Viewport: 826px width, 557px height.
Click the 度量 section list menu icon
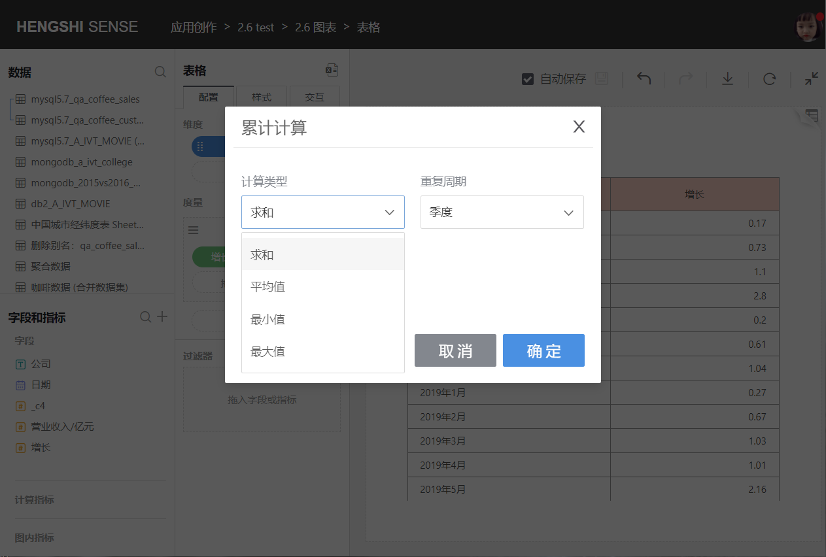[x=194, y=230]
